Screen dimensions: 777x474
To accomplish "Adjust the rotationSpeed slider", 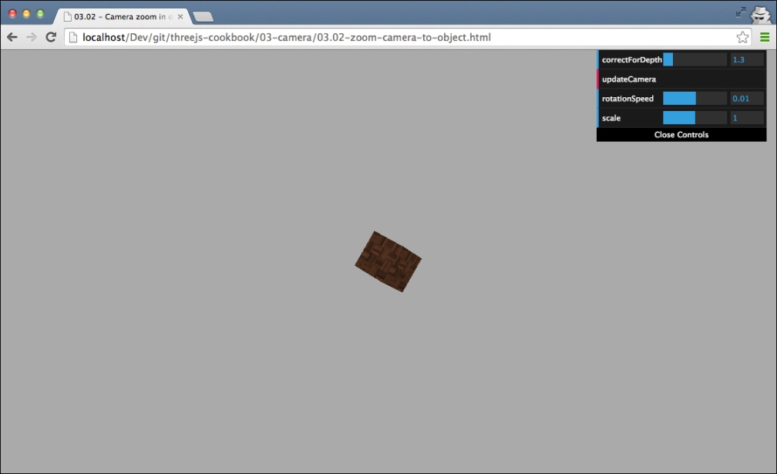I will [695, 99].
